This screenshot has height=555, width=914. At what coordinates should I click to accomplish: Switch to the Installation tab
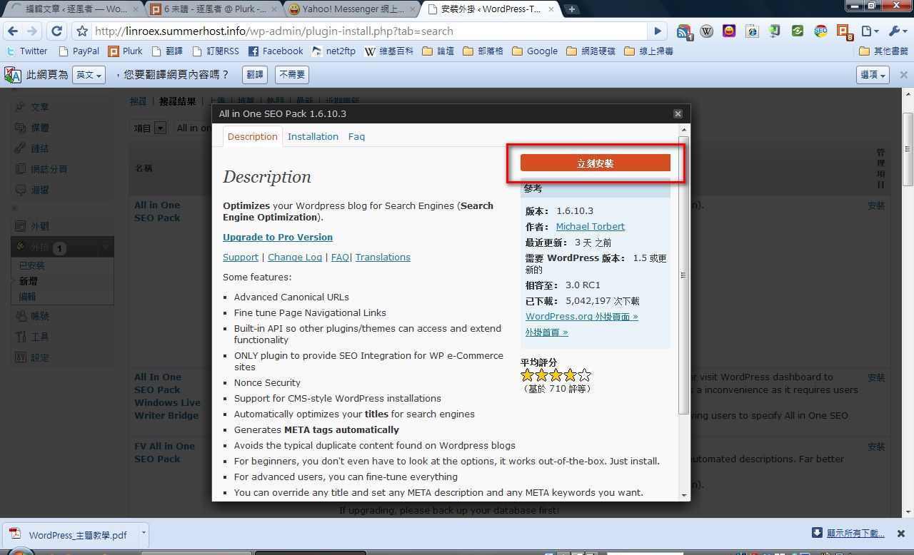[x=313, y=136]
